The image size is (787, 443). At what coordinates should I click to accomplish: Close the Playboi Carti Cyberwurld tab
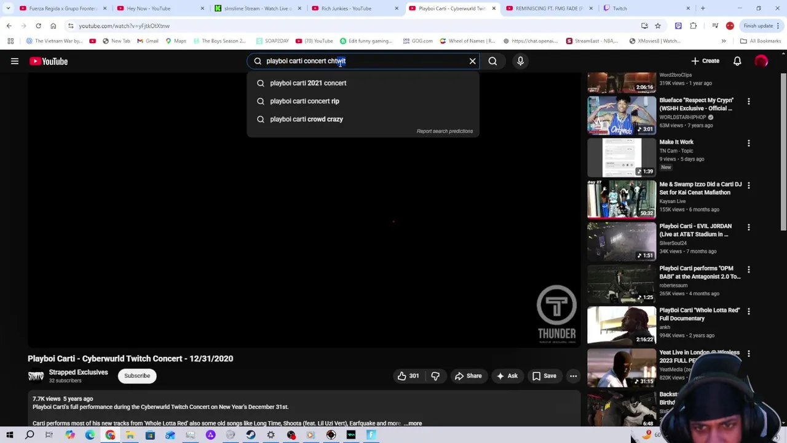tap(493, 8)
